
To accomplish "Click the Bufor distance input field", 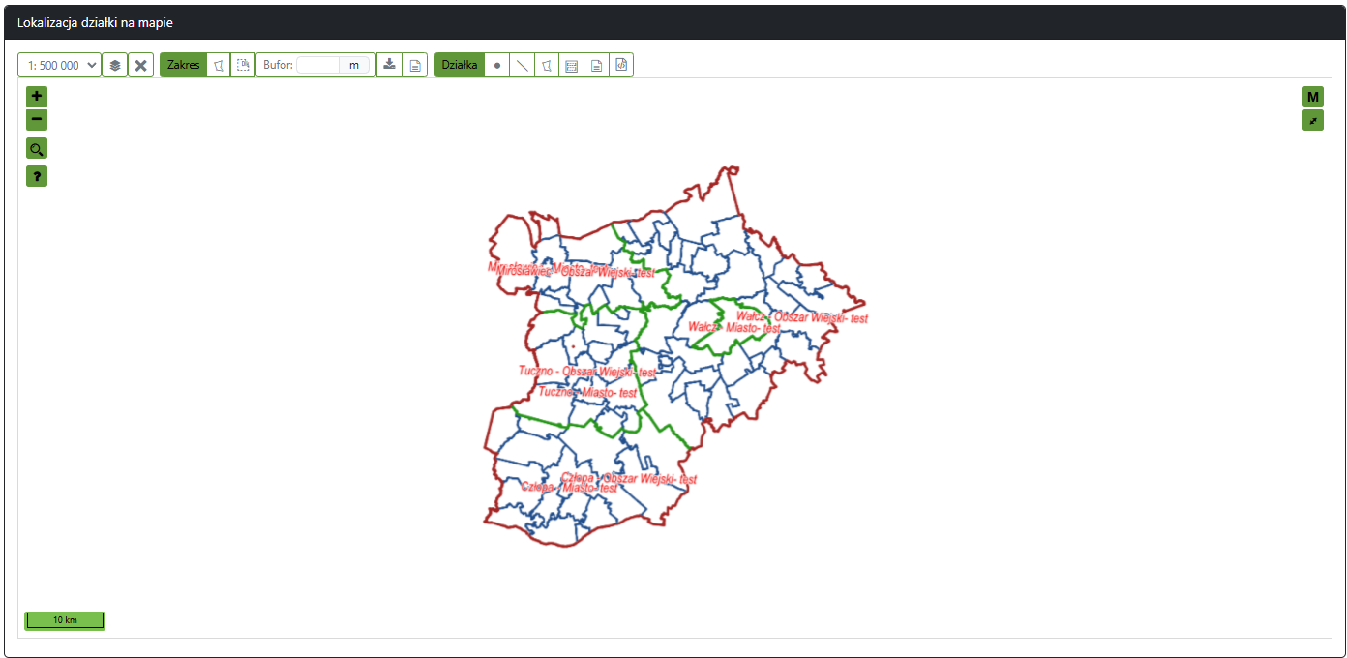I will 318,65.
